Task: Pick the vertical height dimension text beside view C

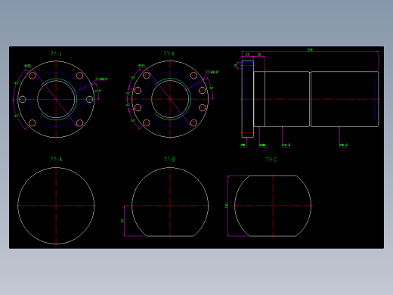Action: point(226,206)
